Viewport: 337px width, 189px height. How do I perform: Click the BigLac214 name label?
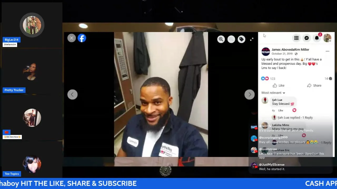click(12, 40)
